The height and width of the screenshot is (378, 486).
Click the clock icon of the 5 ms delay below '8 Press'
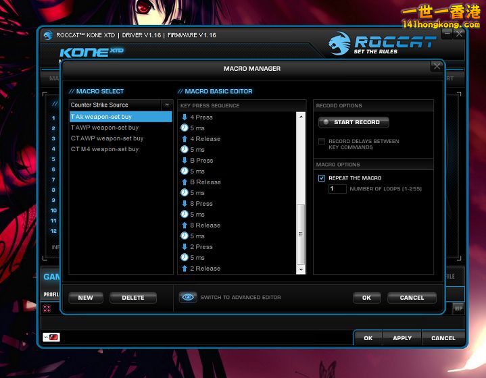coord(185,214)
